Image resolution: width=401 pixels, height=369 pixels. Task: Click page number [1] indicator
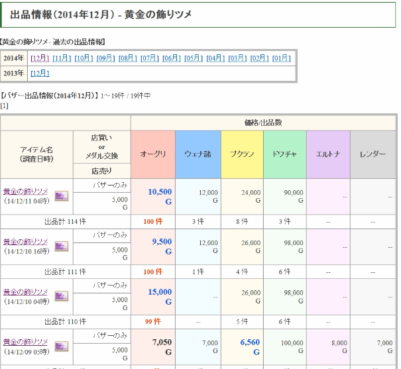[5, 106]
